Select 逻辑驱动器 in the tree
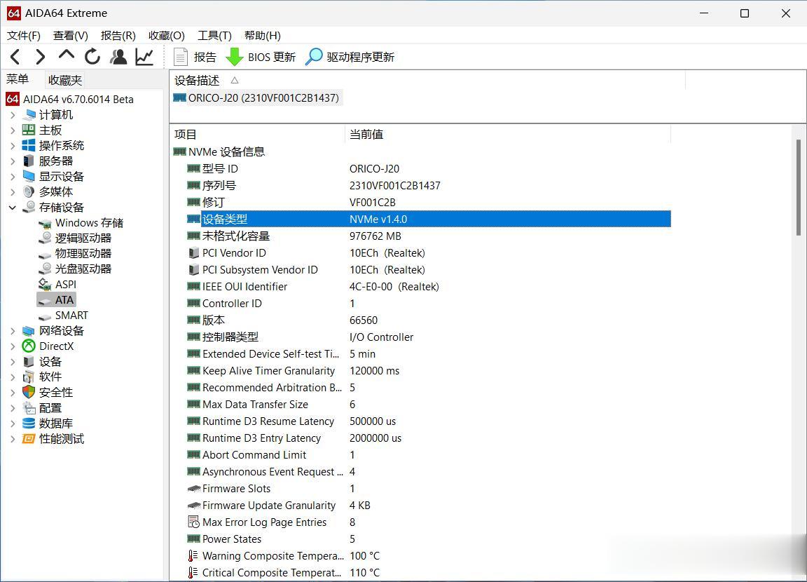 83,238
